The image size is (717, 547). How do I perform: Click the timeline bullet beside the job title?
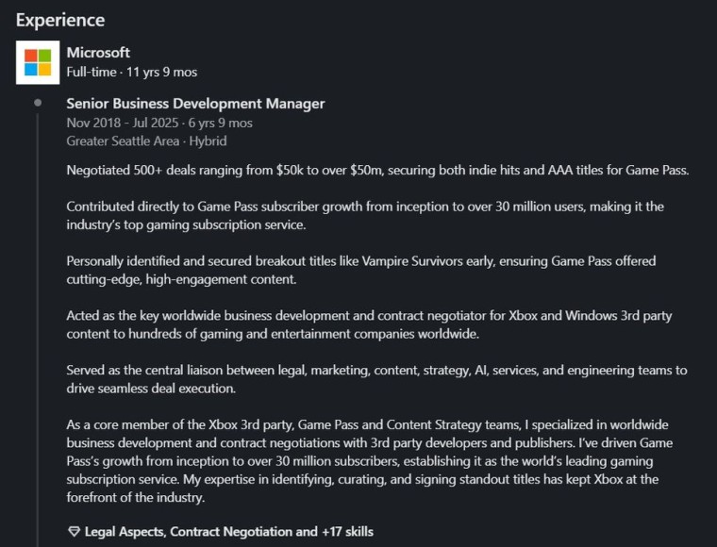click(38, 103)
